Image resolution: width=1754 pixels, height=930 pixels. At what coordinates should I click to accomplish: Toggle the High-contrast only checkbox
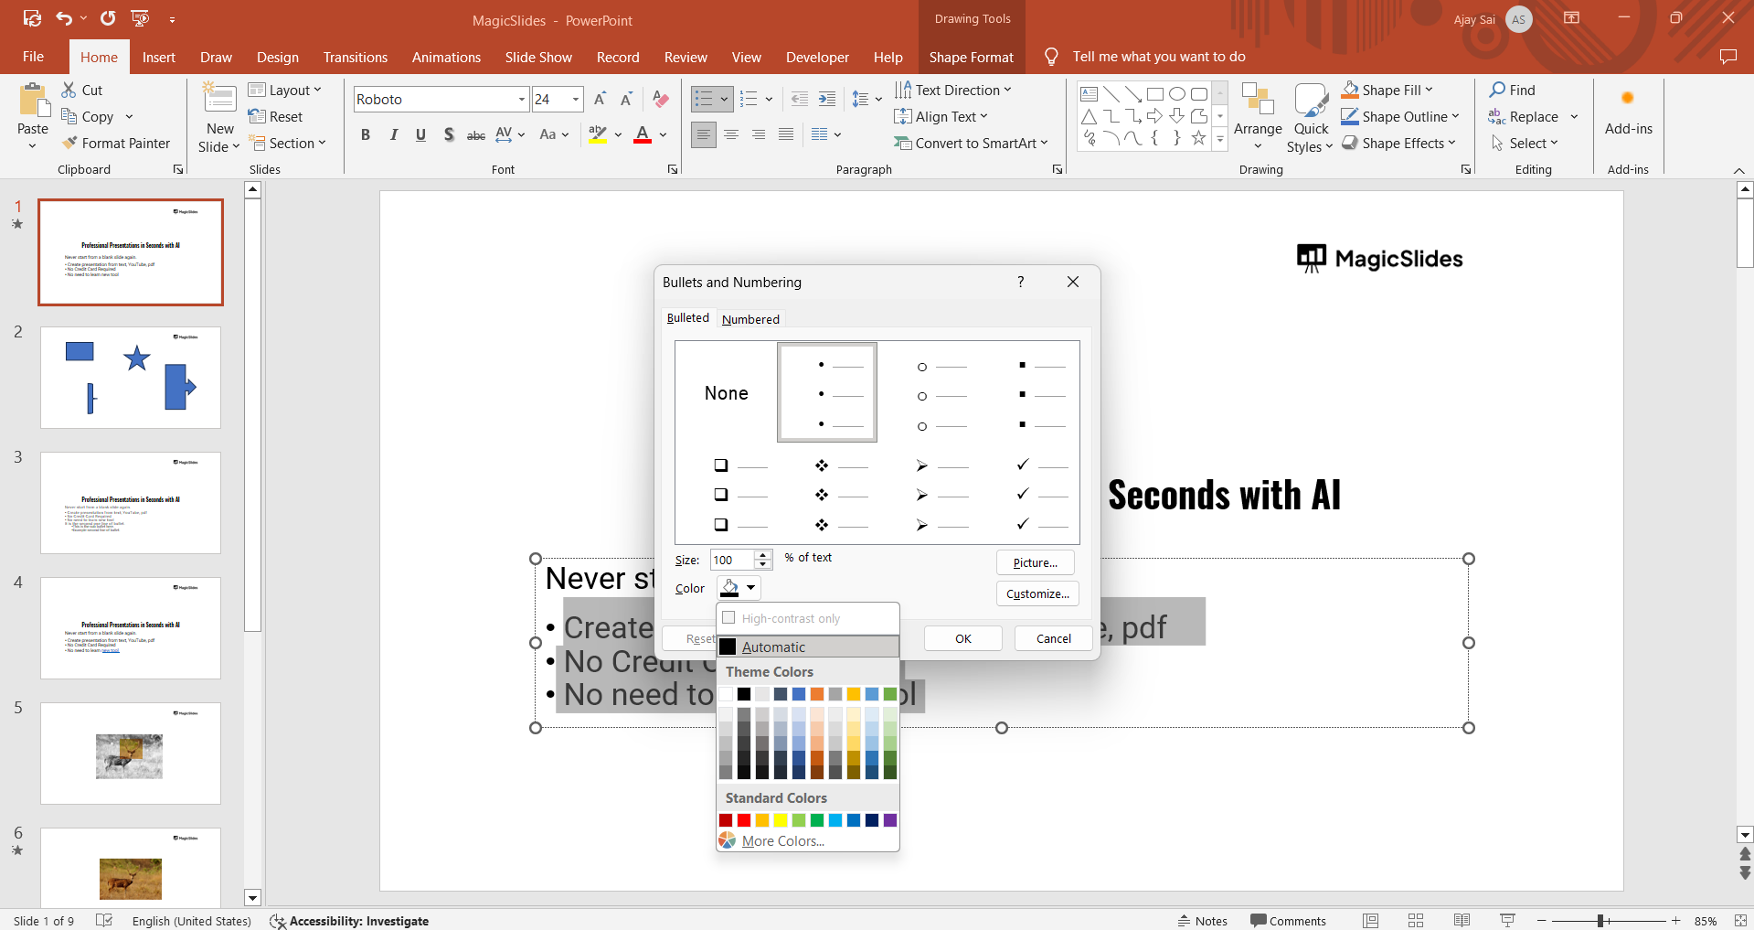pyautogui.click(x=728, y=618)
